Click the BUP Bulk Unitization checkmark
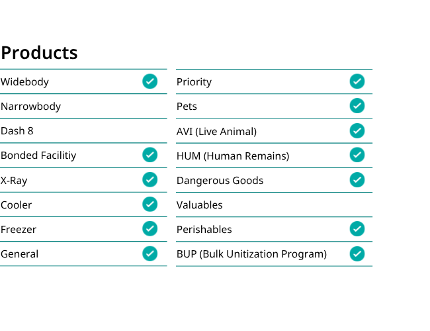 pos(357,254)
